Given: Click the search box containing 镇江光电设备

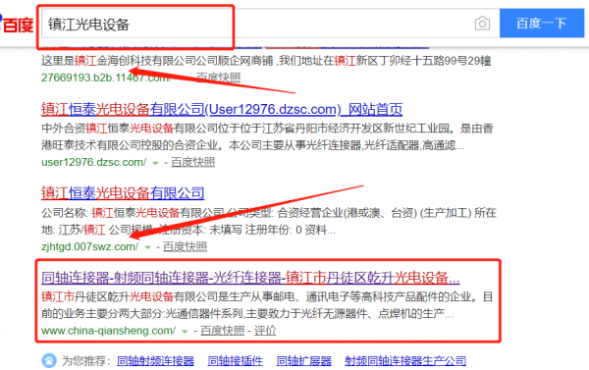Looking at the screenshot, I should point(271,24).
